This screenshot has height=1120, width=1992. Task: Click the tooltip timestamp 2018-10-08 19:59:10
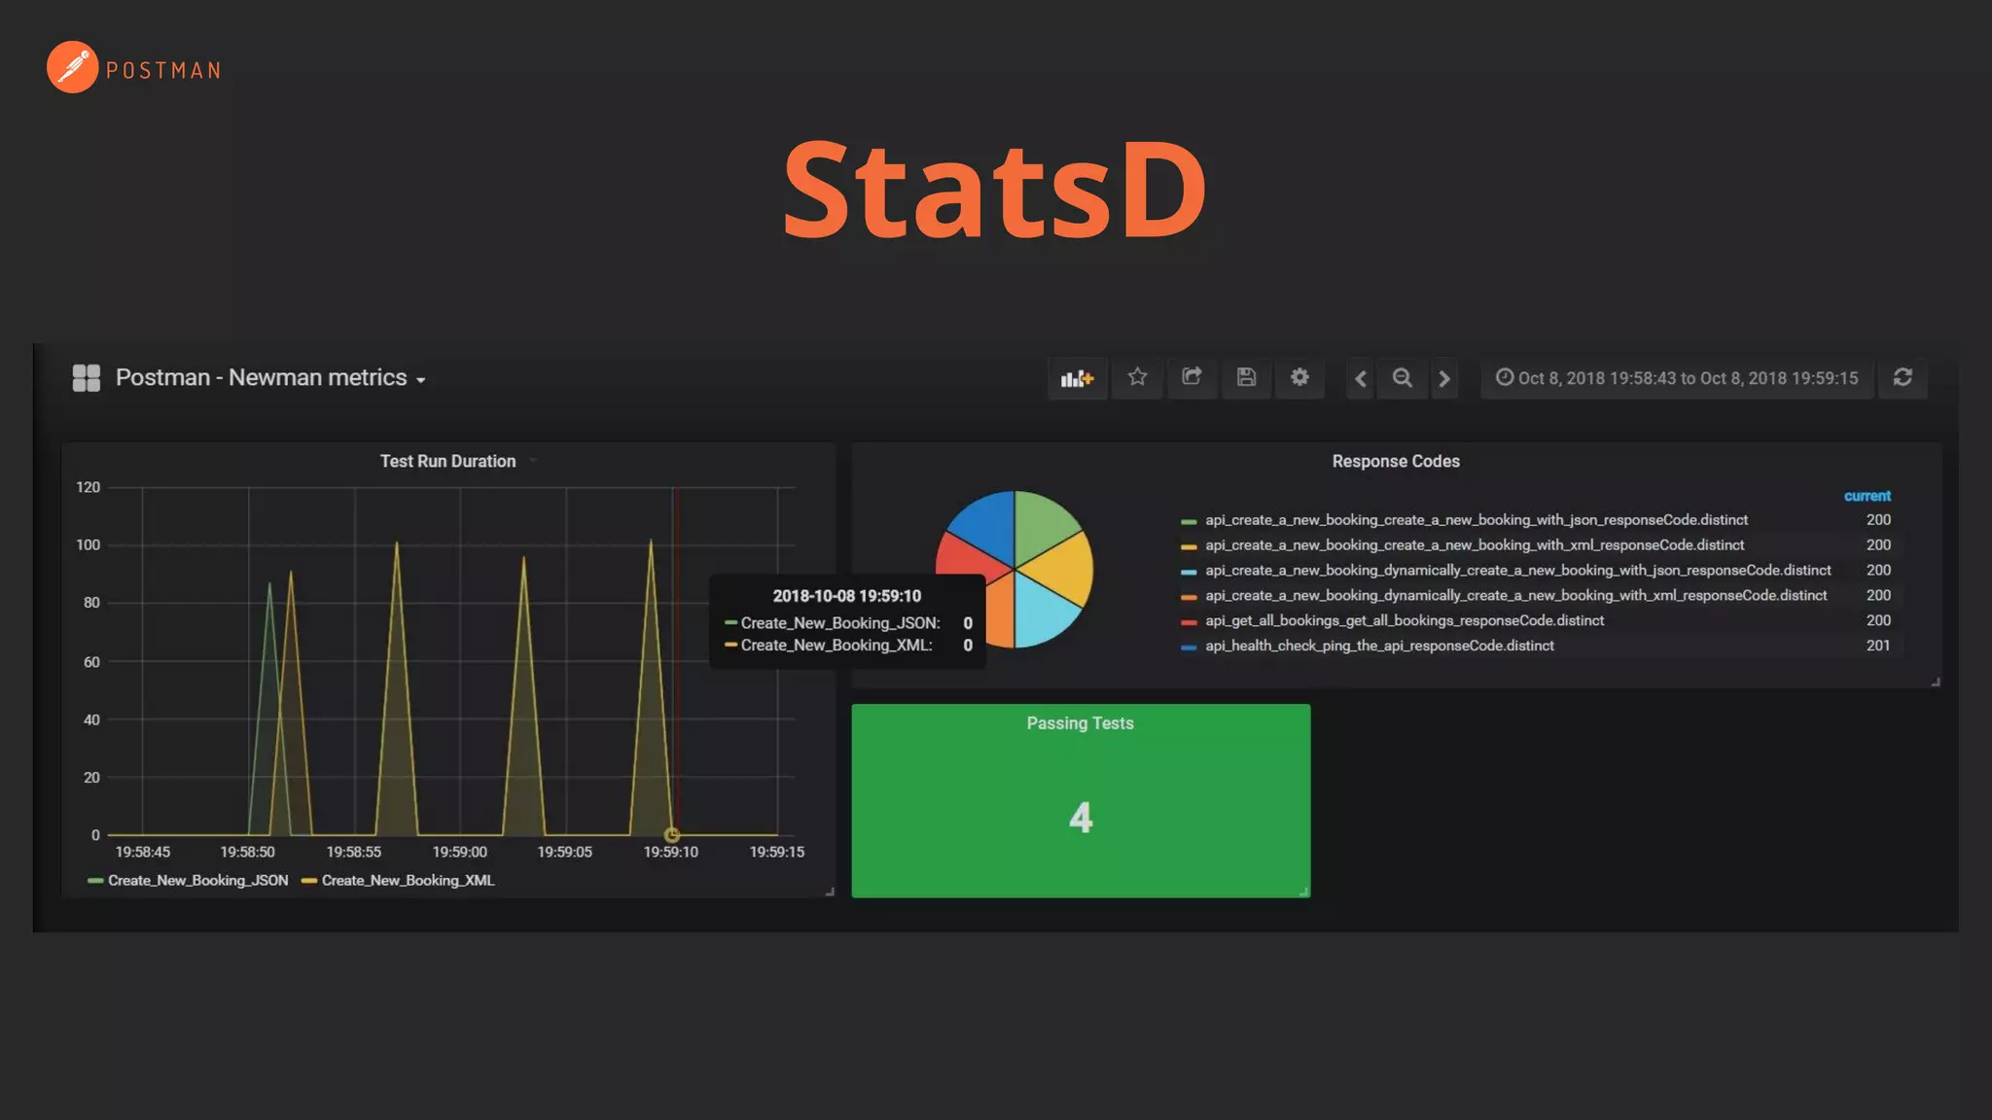(846, 596)
